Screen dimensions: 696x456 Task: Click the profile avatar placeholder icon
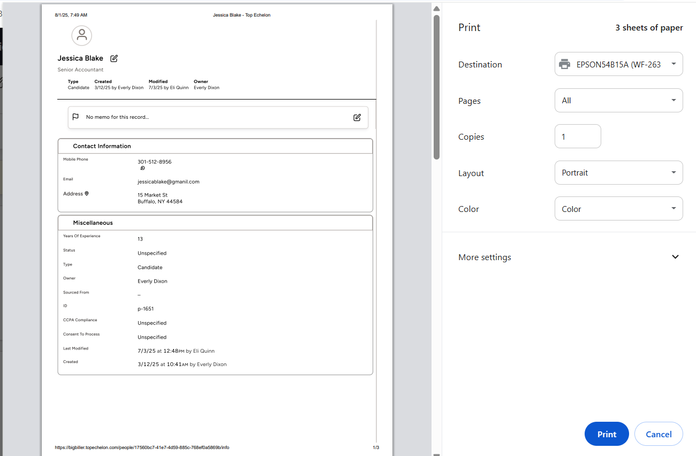click(x=81, y=35)
